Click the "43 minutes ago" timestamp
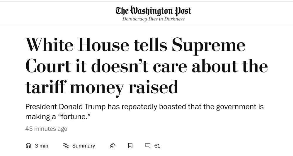 pyautogui.click(x=46, y=129)
